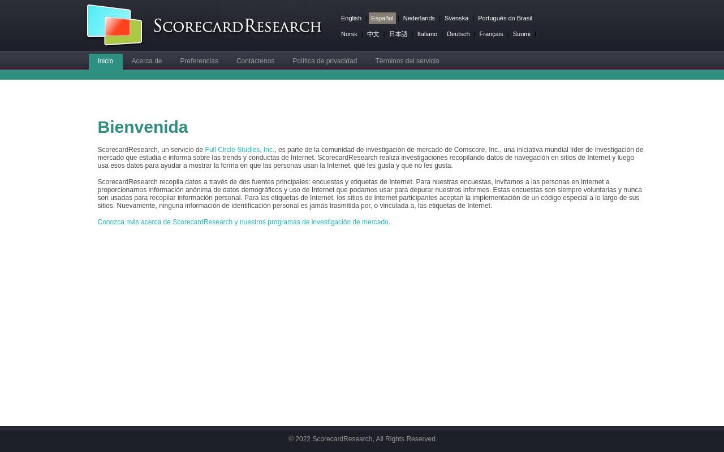Switch language to Français
The image size is (724, 452).
coord(491,34)
